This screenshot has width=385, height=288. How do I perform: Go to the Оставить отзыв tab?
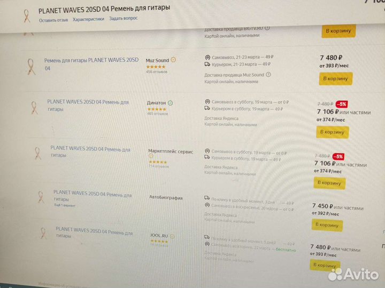coord(53,20)
